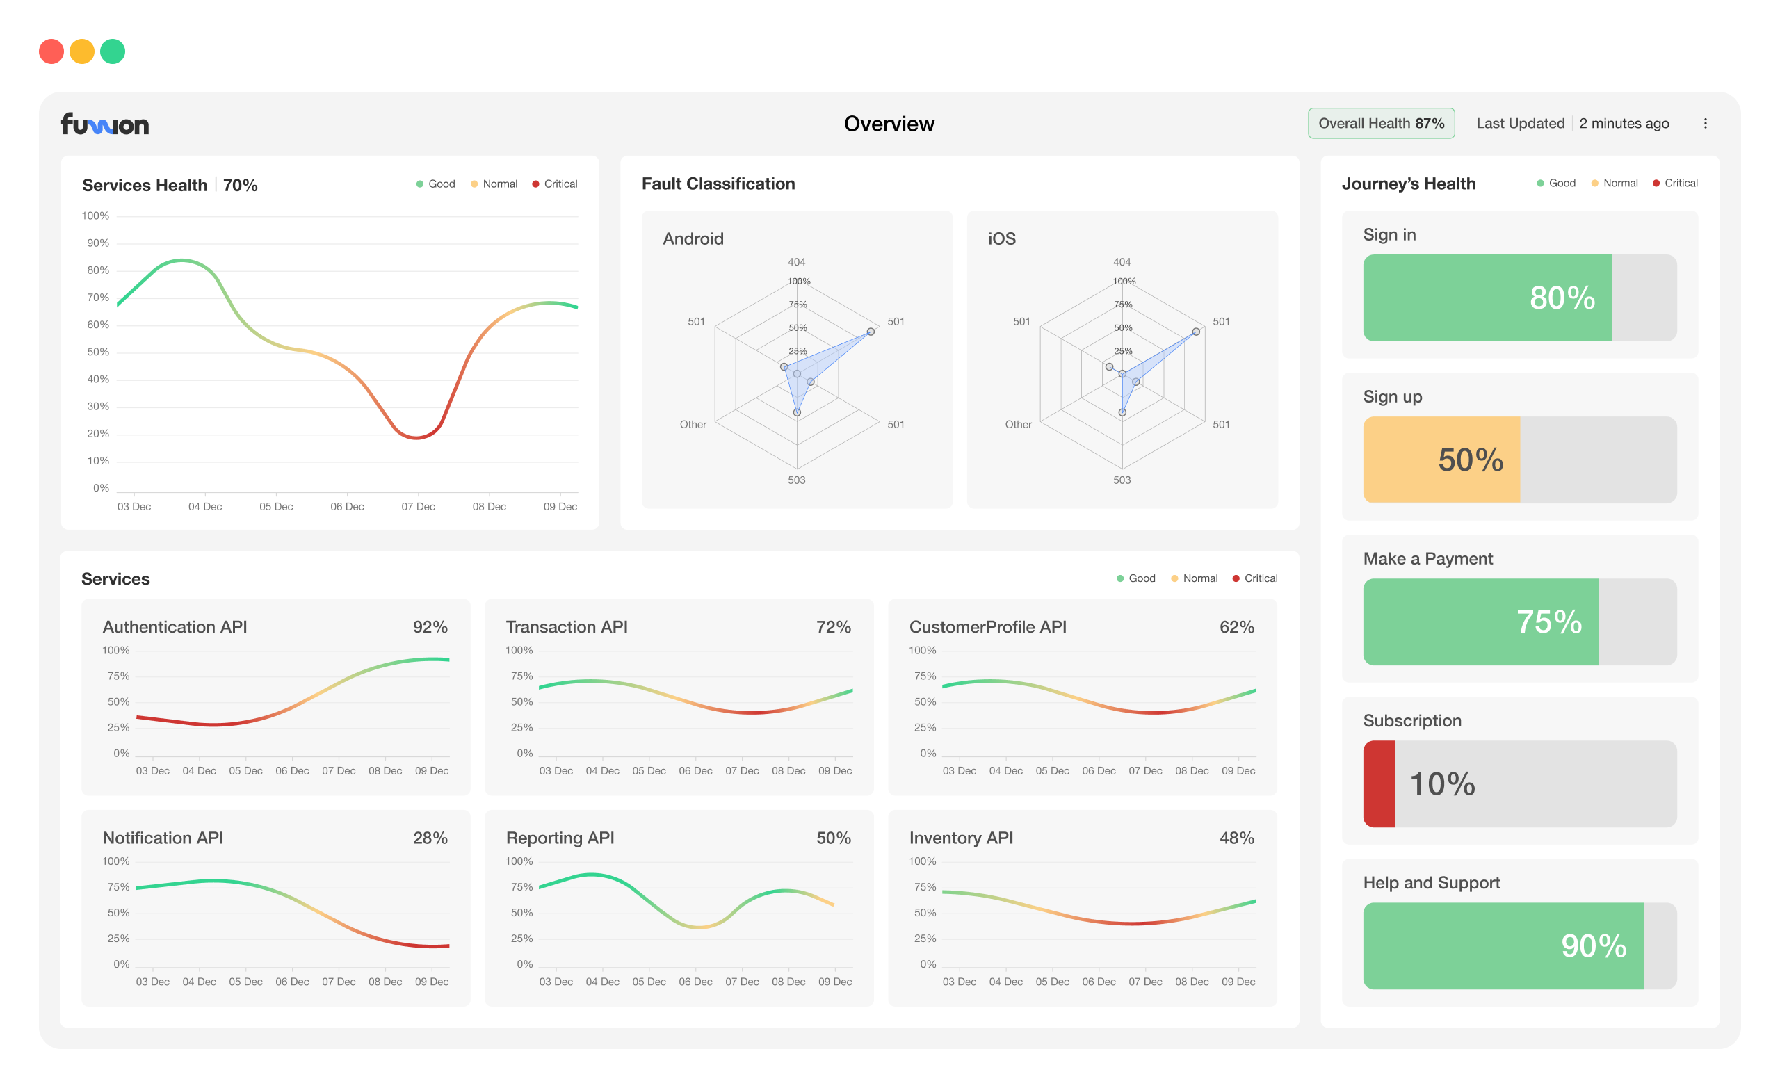Click the red window close dot
The height and width of the screenshot is (1088, 1780).
51,51
